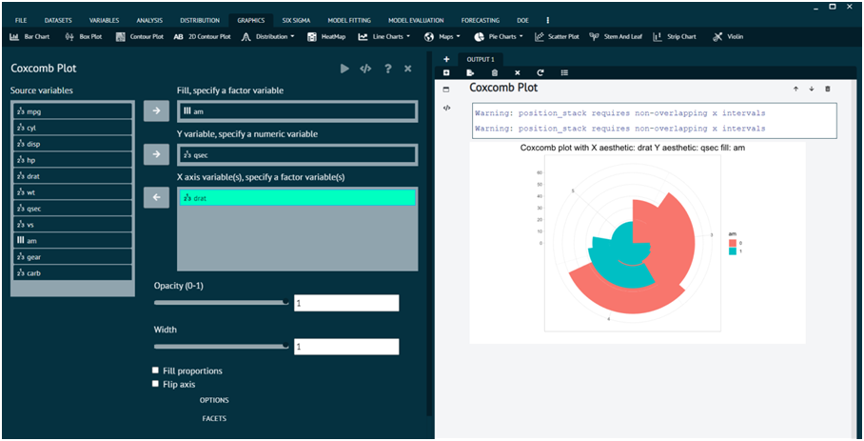Open the Box Plot tool
The height and width of the screenshot is (441, 864).
coord(84,37)
